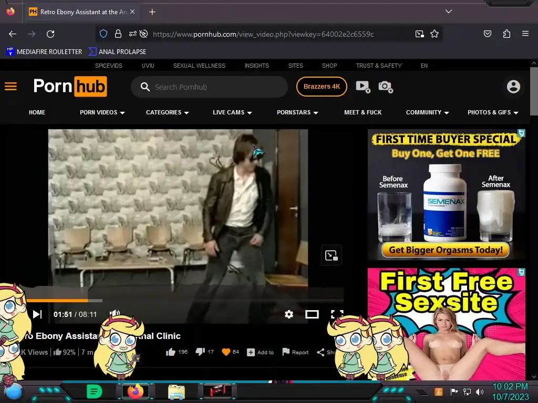Open the system tray volume speaker icon

(x=480, y=391)
